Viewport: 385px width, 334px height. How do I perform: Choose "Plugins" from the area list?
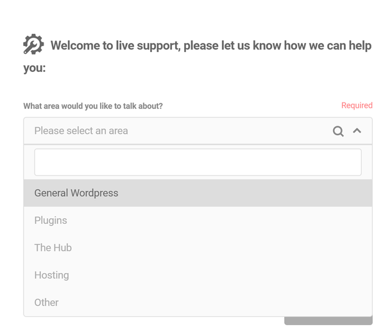pos(51,221)
